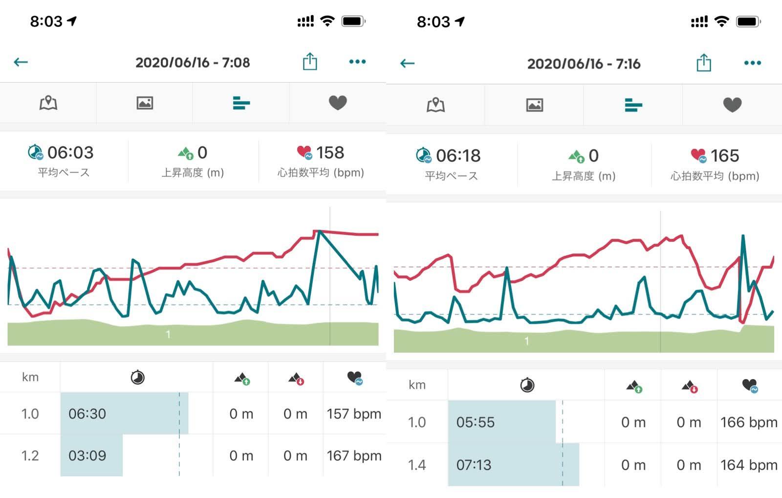Screen dimensions: 782x498
Task: Tap back arrow on the 7:08 activity
Action: point(21,62)
